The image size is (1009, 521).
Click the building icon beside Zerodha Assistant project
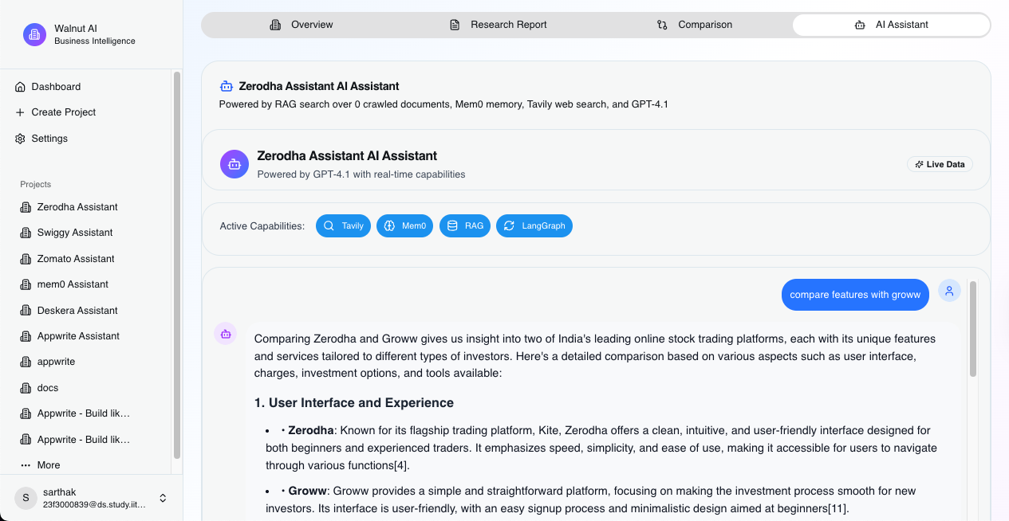26,207
